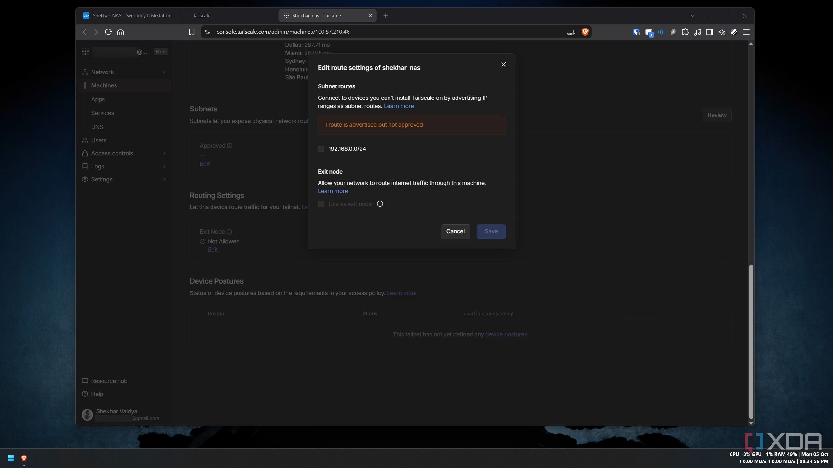Click the Save button in dialog

pyautogui.click(x=491, y=231)
